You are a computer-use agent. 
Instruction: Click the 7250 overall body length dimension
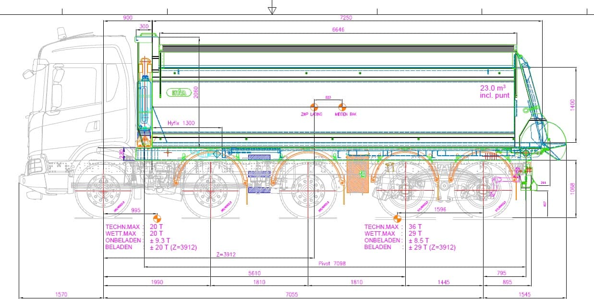pyautogui.click(x=346, y=18)
